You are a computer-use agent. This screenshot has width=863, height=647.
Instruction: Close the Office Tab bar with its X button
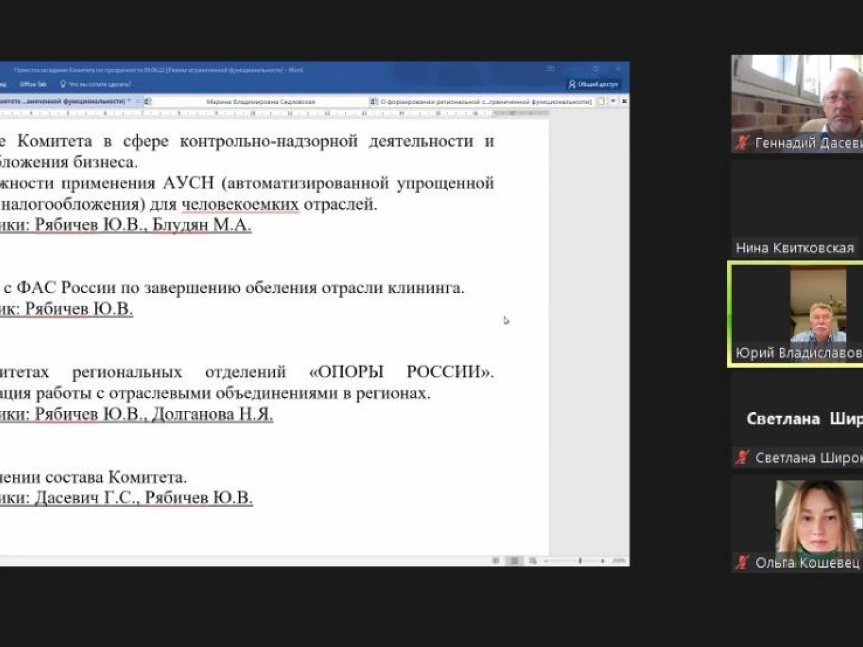pos(624,101)
